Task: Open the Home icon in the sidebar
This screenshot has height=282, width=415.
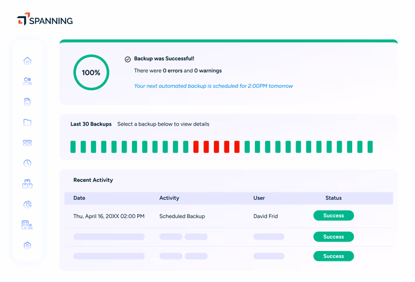Action: click(28, 60)
